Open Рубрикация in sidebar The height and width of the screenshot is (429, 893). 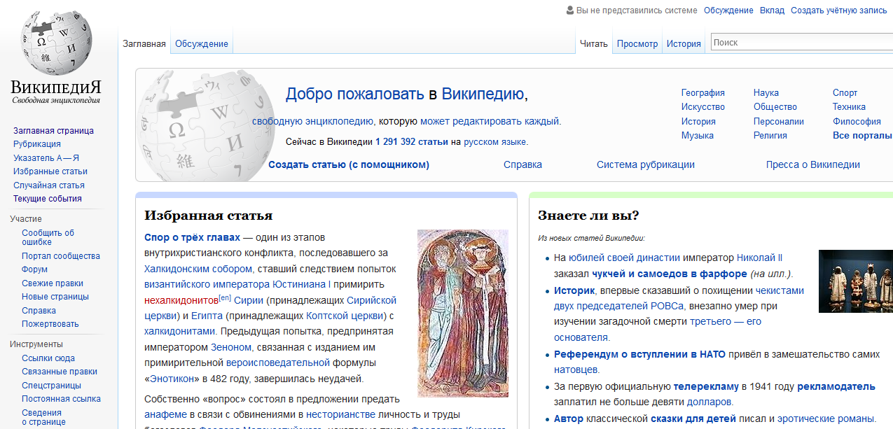[x=37, y=144]
